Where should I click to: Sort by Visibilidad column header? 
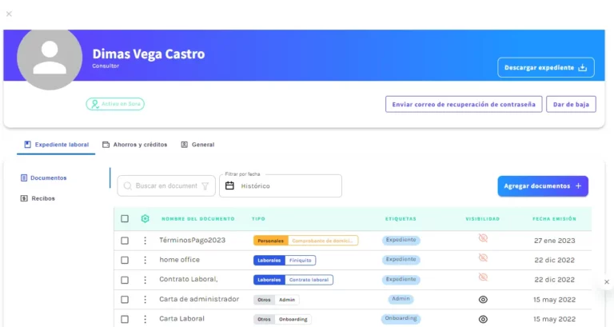482,219
